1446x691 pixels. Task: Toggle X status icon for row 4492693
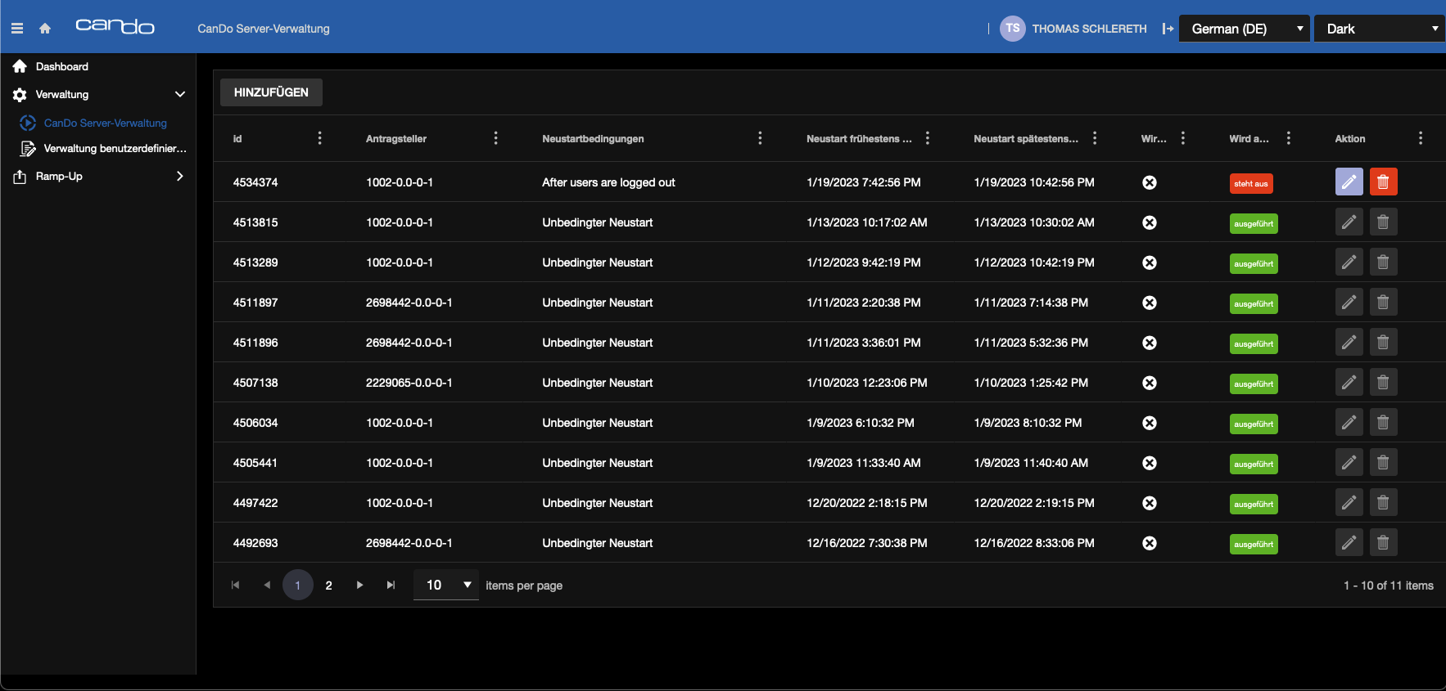tap(1150, 543)
